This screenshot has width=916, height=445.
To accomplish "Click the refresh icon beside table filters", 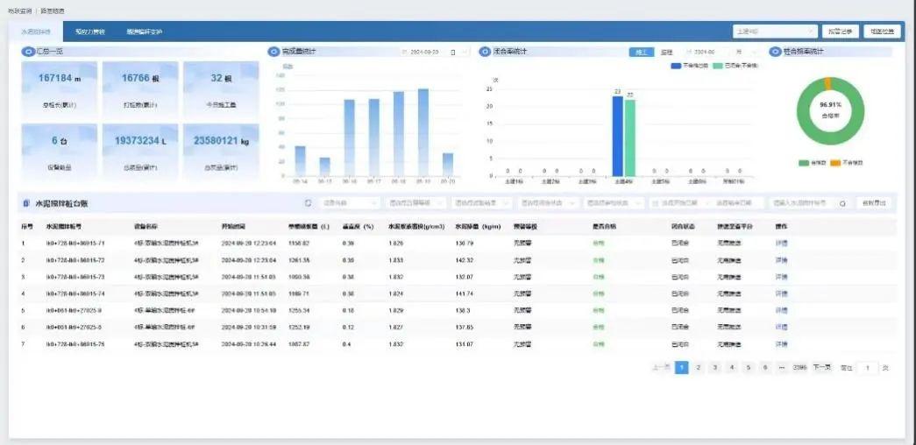I will coord(309,203).
